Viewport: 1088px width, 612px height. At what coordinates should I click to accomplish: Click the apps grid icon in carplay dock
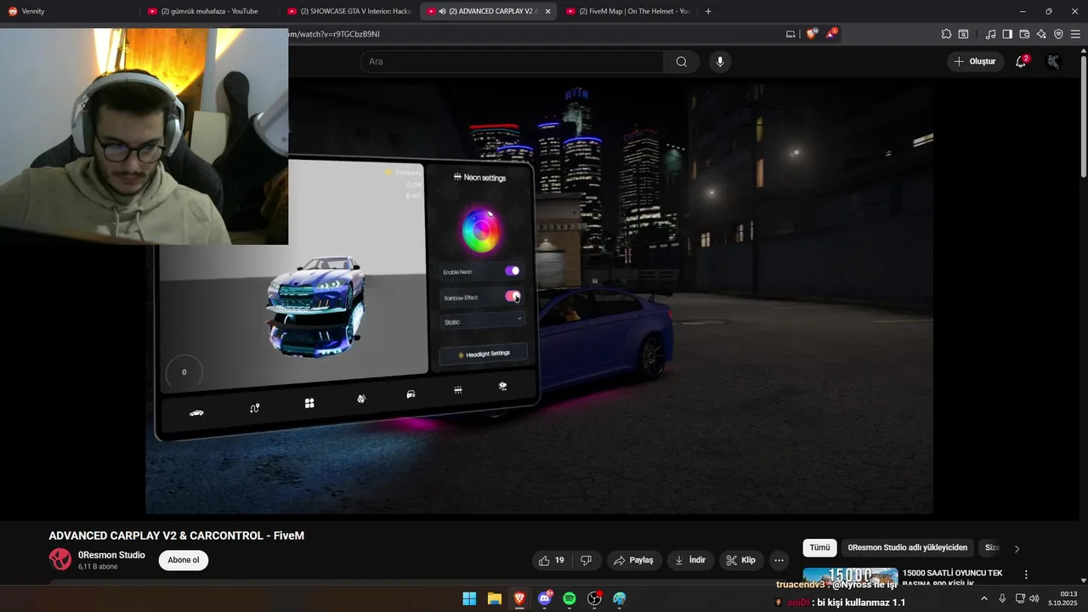[x=309, y=403]
